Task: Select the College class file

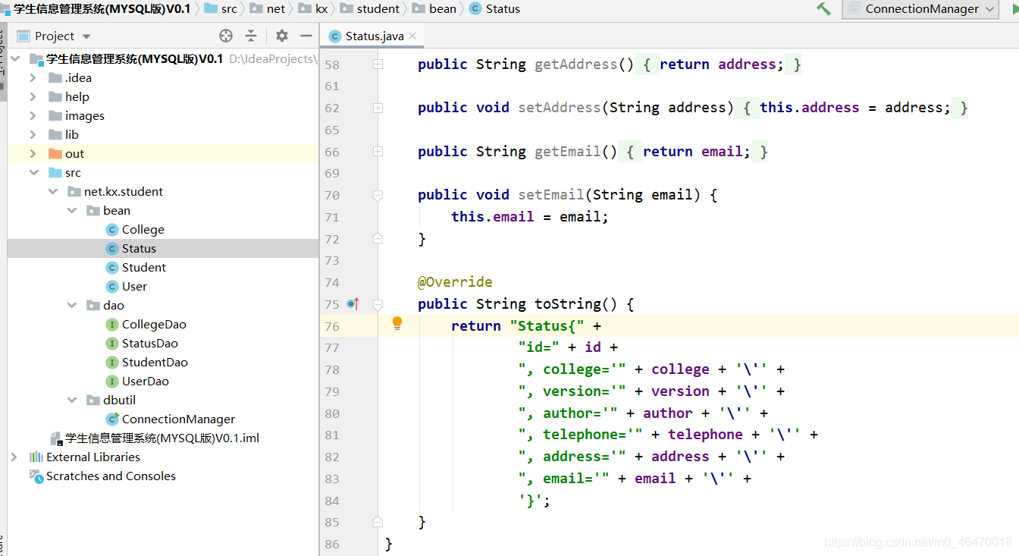Action: pos(143,229)
